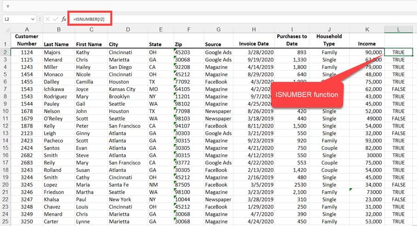Click the Invoice Date header cell
This screenshot has width=417, height=226.
point(253,44)
